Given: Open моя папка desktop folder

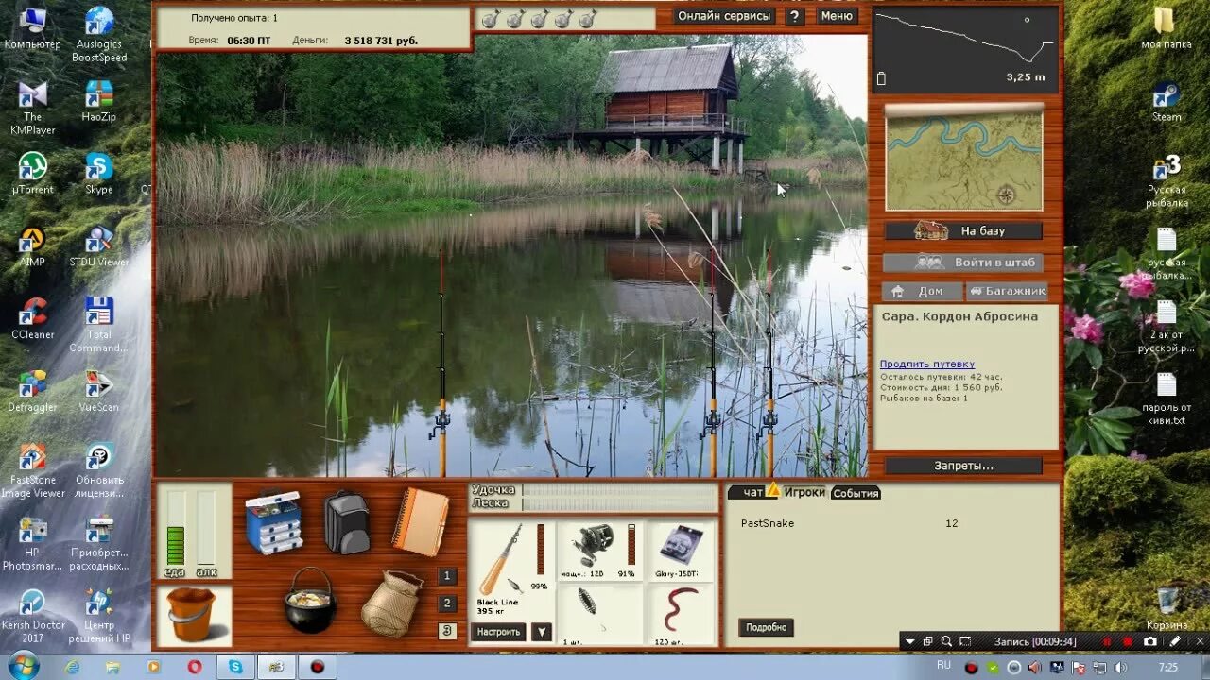Looking at the screenshot, I should (1166, 28).
